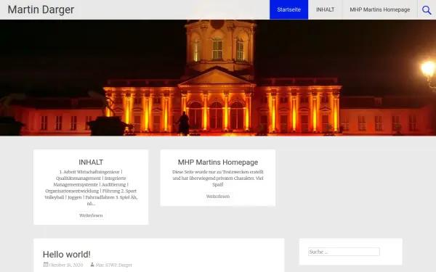436x272 pixels.
Task: Click the palace header banner image
Action: point(218,78)
